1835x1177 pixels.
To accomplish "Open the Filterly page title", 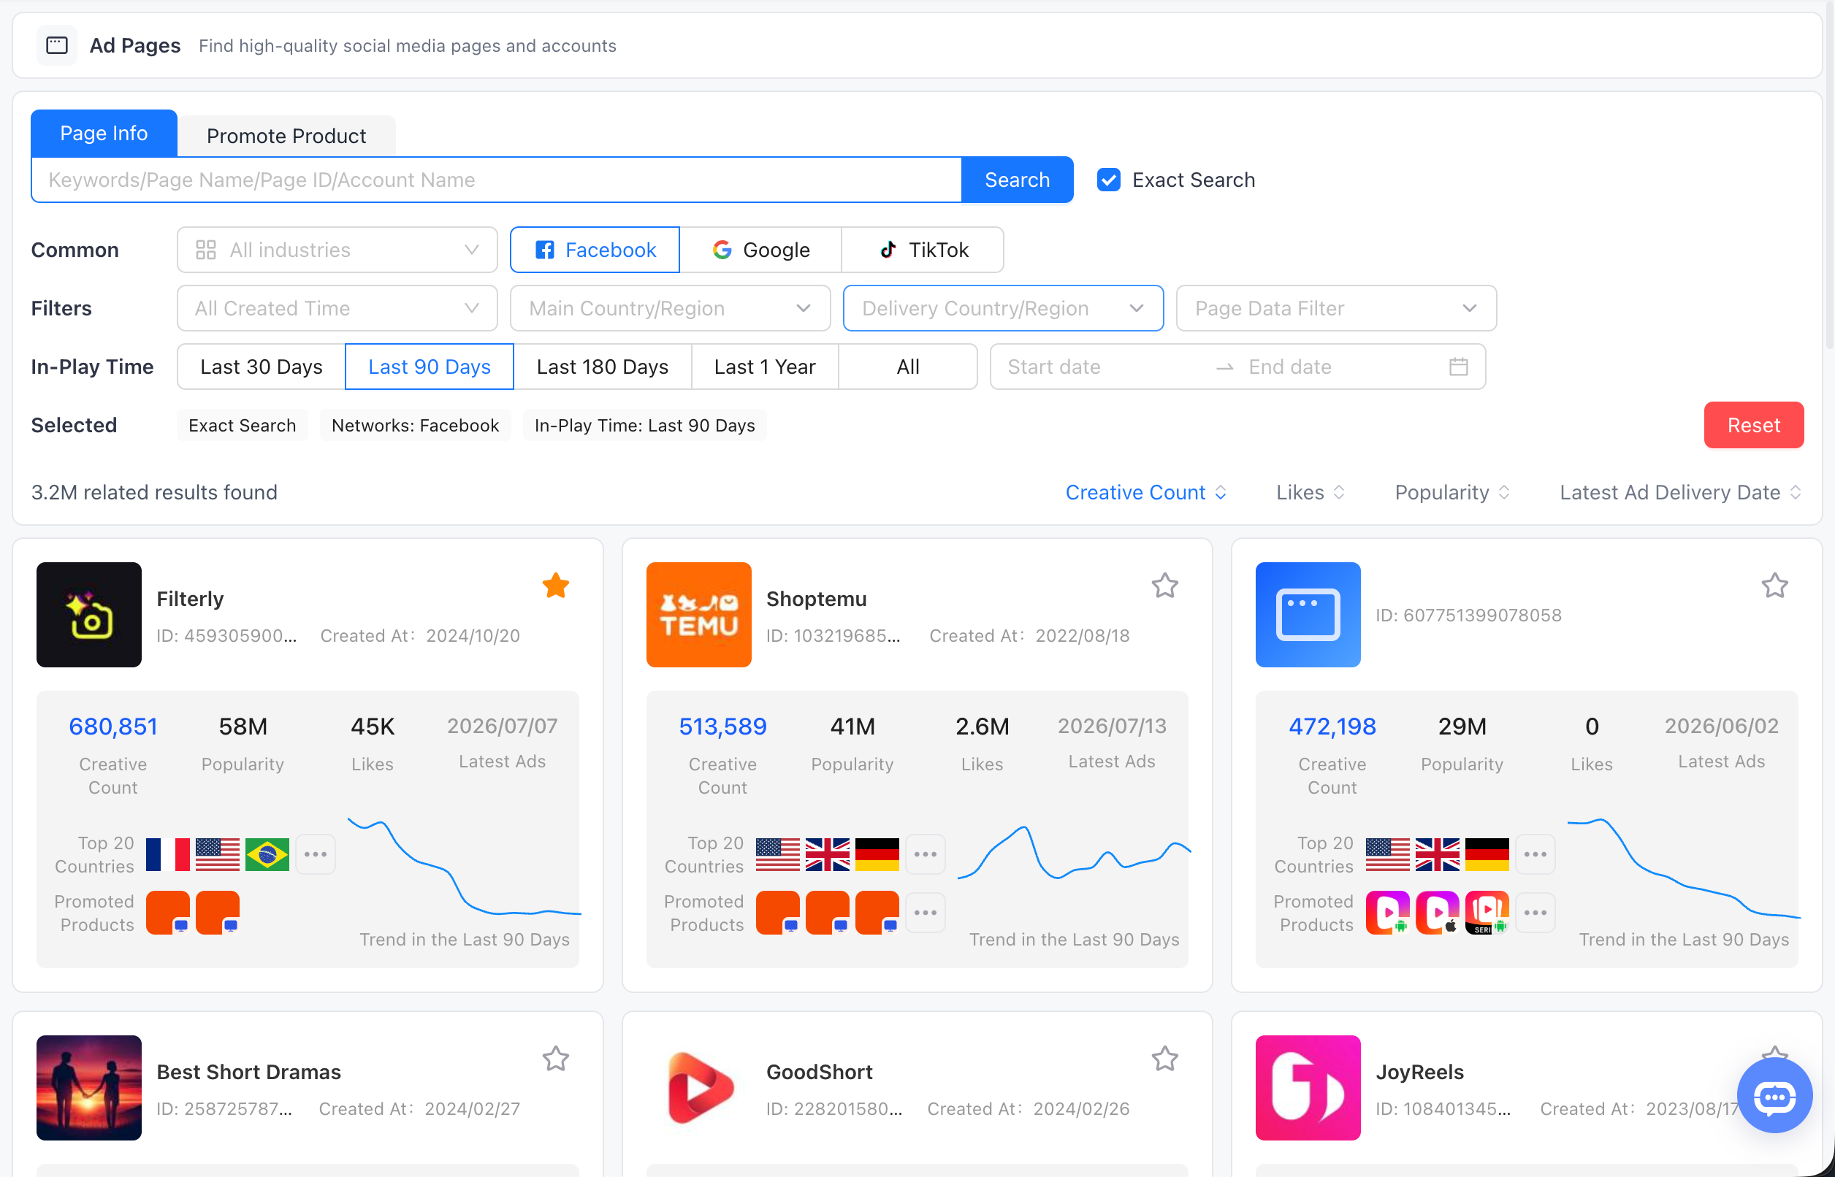I will pyautogui.click(x=191, y=599).
